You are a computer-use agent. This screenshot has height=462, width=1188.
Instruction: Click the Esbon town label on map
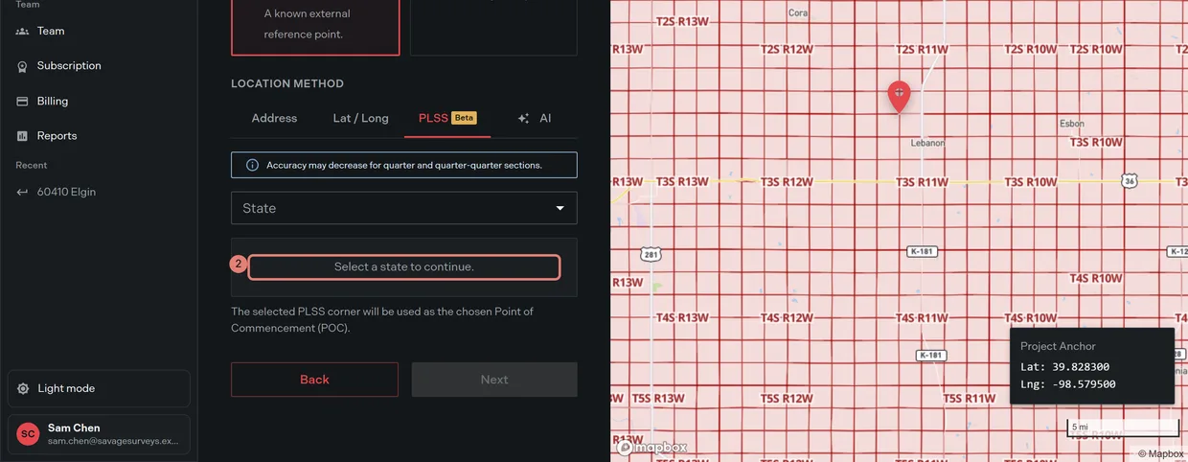[x=1071, y=124]
